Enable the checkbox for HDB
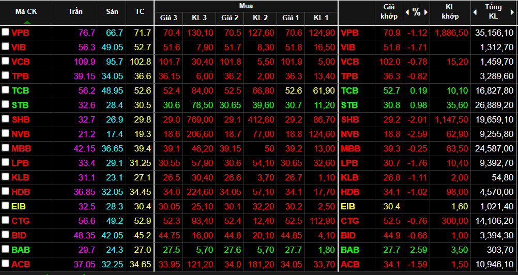518x275 pixels. (x=5, y=191)
